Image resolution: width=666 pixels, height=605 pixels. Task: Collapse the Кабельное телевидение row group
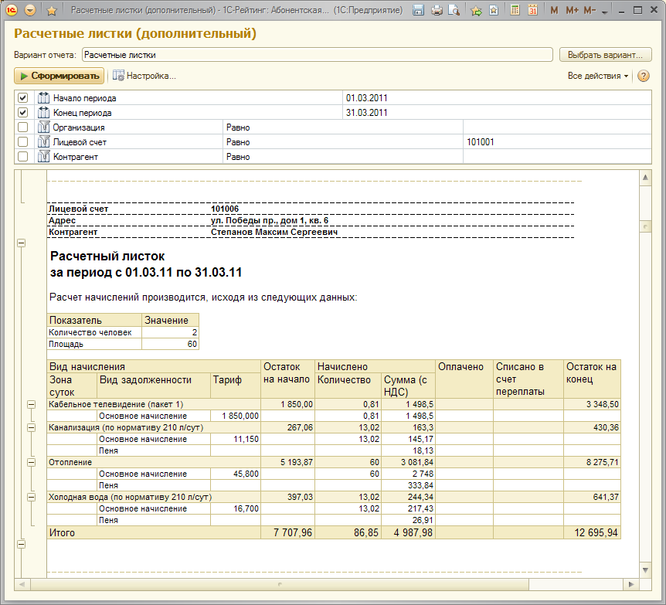32,404
